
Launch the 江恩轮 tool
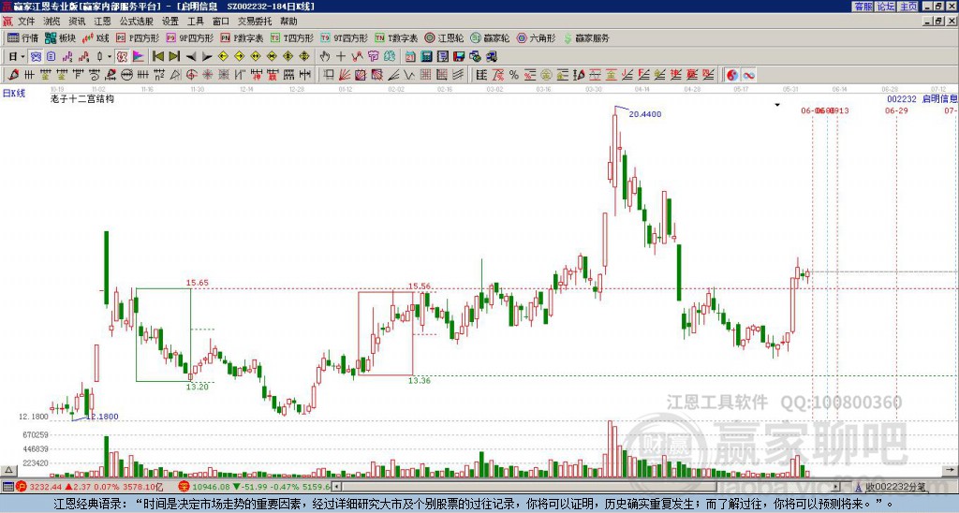coord(444,37)
